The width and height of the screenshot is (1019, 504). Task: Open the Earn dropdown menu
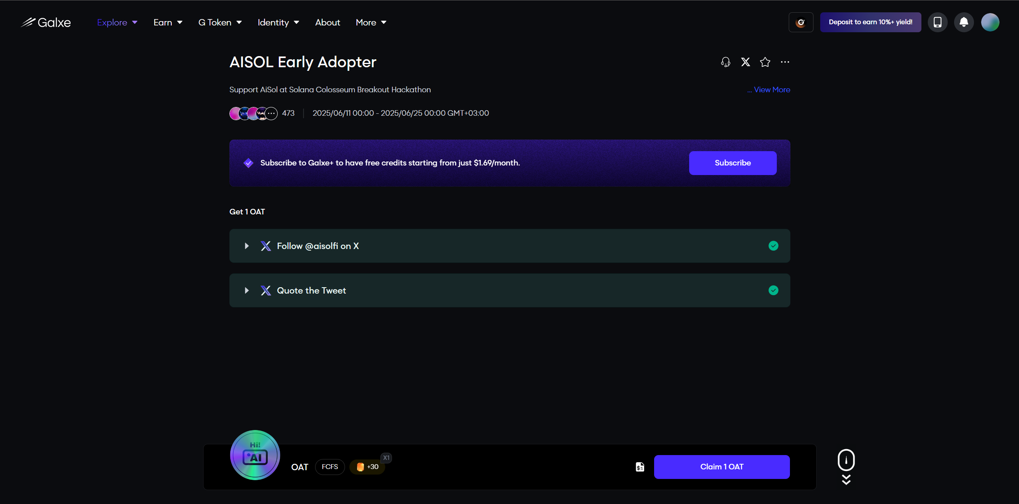[x=168, y=22]
